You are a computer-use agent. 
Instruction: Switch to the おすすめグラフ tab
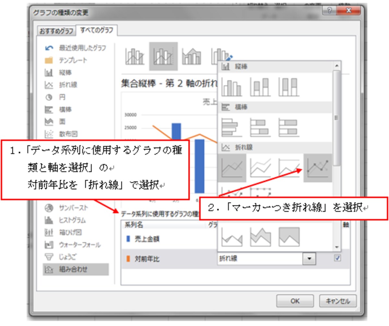56,31
